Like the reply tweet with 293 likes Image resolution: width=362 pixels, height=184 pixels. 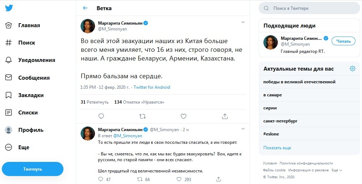click(x=179, y=179)
